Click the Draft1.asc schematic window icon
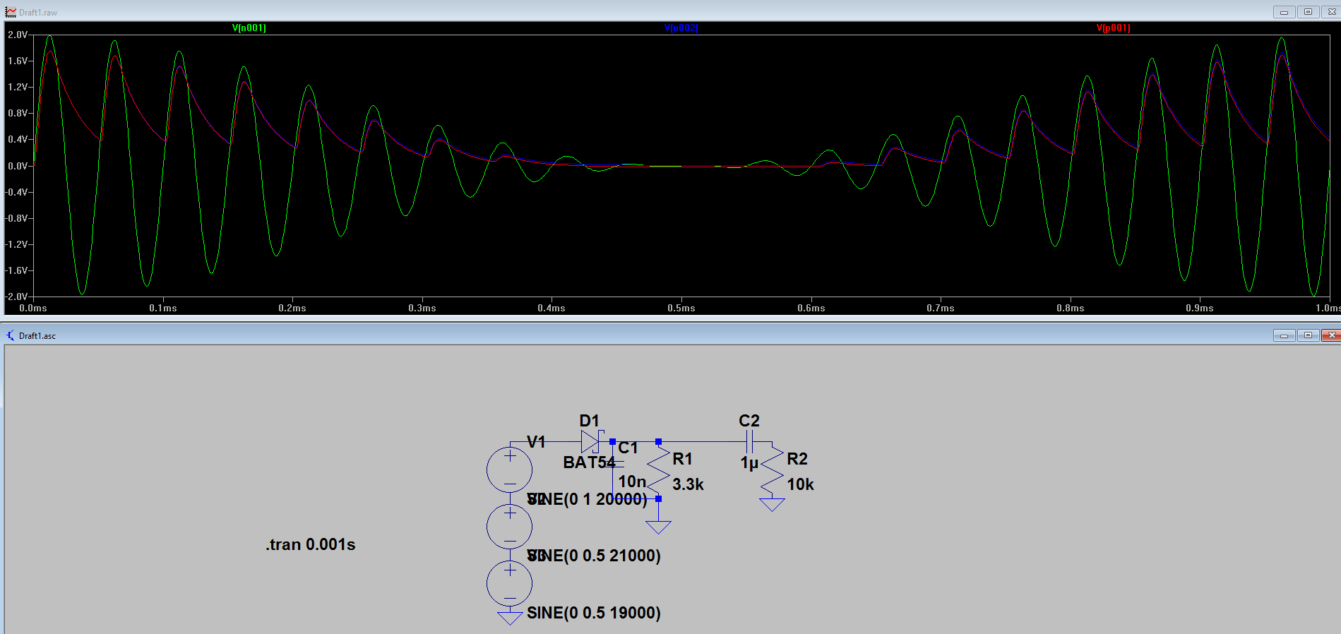This screenshot has height=634, width=1341. point(11,335)
